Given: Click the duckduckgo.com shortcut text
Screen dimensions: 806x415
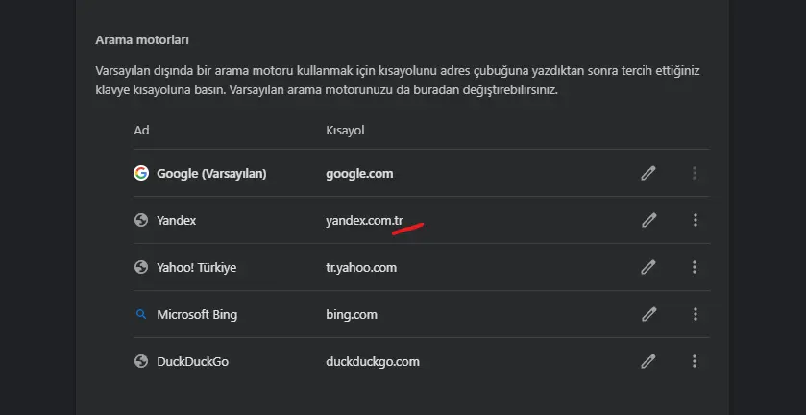Looking at the screenshot, I should pyautogui.click(x=373, y=362).
